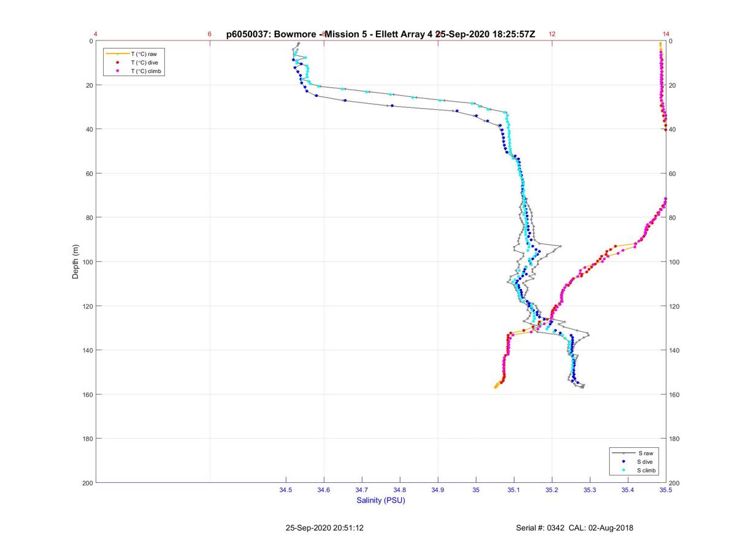Image resolution: width=736 pixels, height=543 pixels.
Task: Click the 35.4 salinity tick label
Action: tap(628, 490)
